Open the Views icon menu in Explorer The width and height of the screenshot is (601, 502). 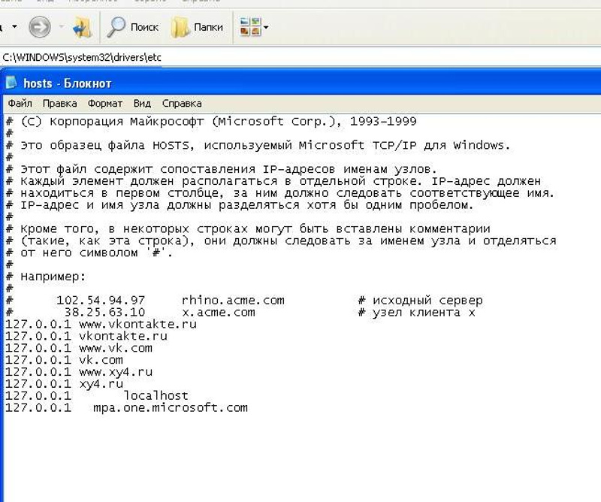250,27
